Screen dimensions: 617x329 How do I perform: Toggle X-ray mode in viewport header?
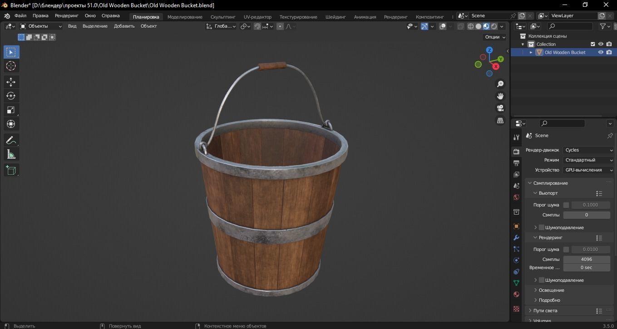pyautogui.click(x=460, y=26)
